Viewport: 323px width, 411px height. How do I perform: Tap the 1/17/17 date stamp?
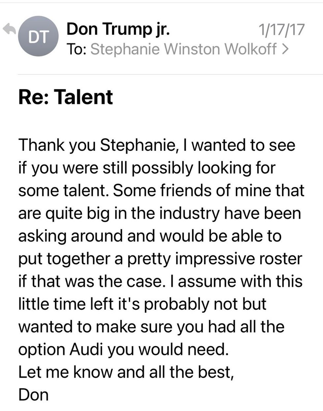(x=281, y=29)
